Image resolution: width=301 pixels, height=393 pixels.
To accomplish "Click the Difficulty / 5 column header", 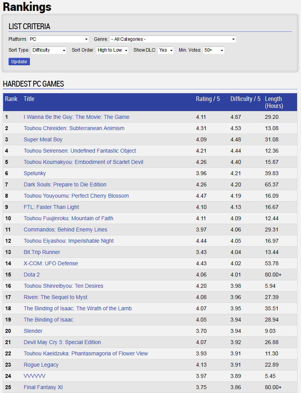I will click(x=245, y=99).
